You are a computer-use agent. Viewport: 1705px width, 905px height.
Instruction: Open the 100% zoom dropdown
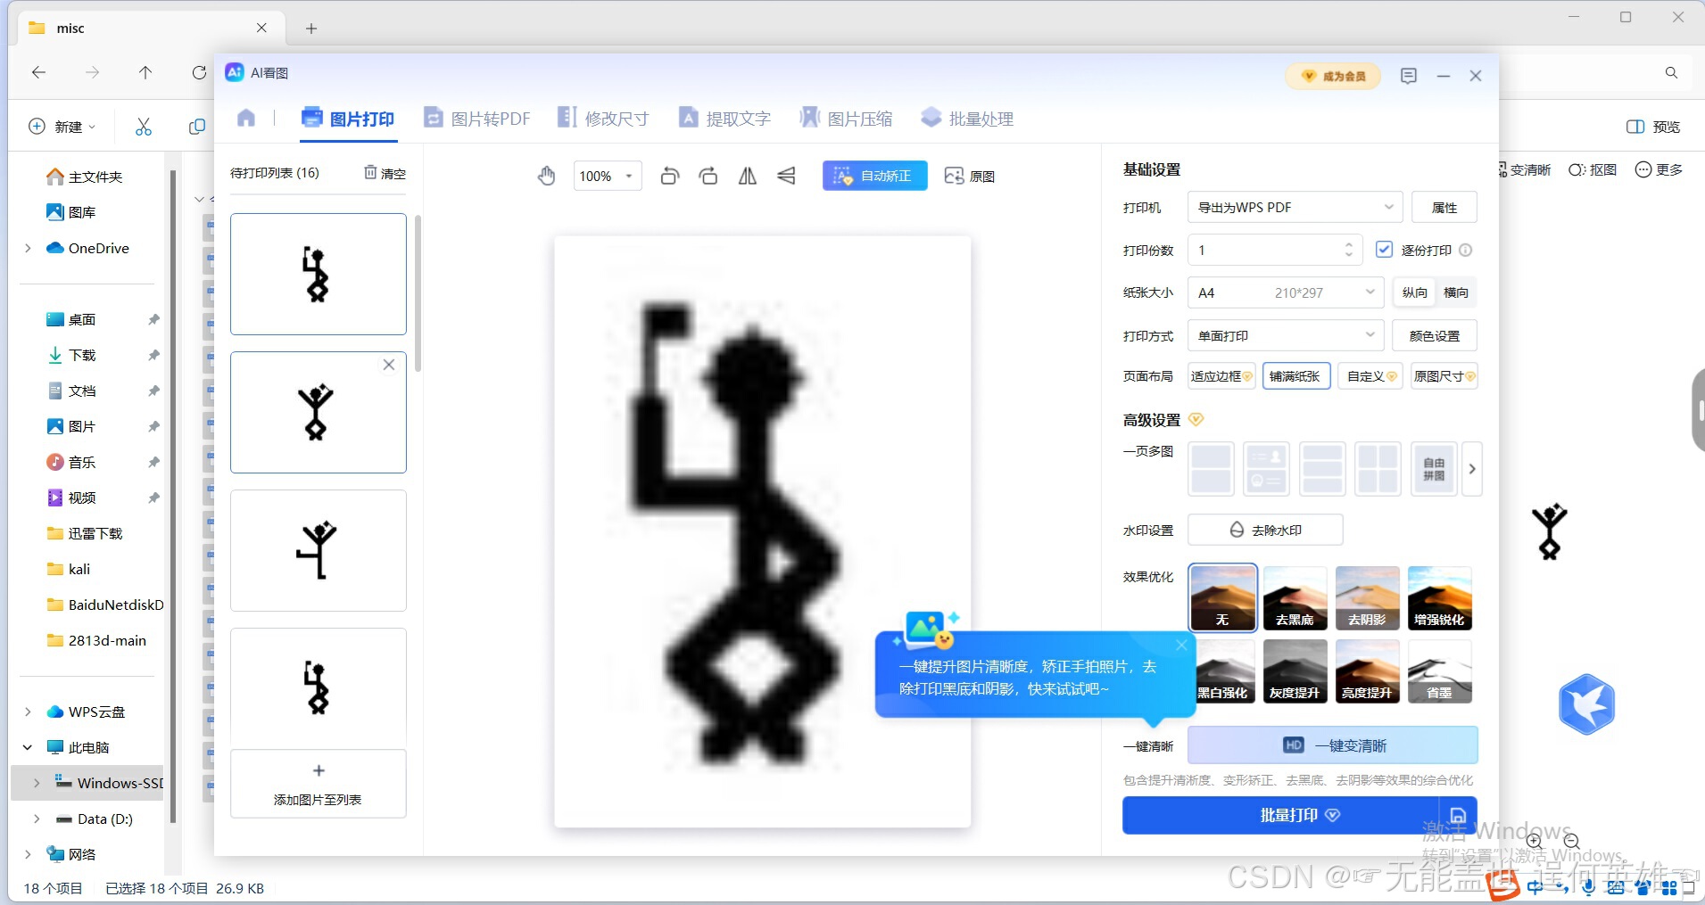pos(607,177)
